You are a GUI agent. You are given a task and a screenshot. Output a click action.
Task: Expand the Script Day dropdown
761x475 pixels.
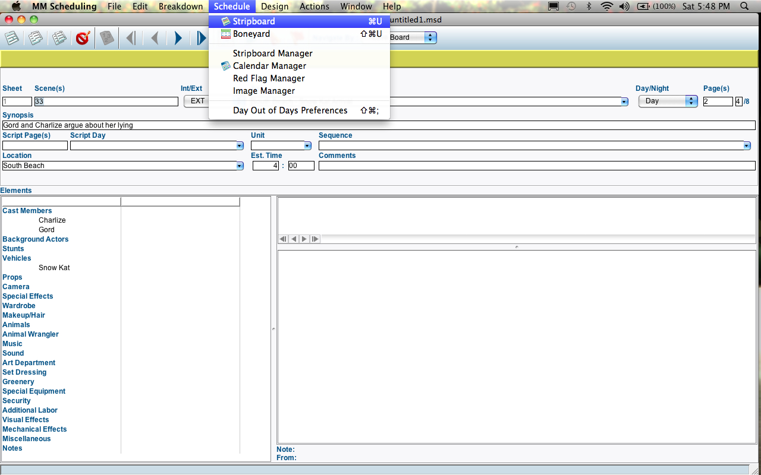(x=240, y=145)
